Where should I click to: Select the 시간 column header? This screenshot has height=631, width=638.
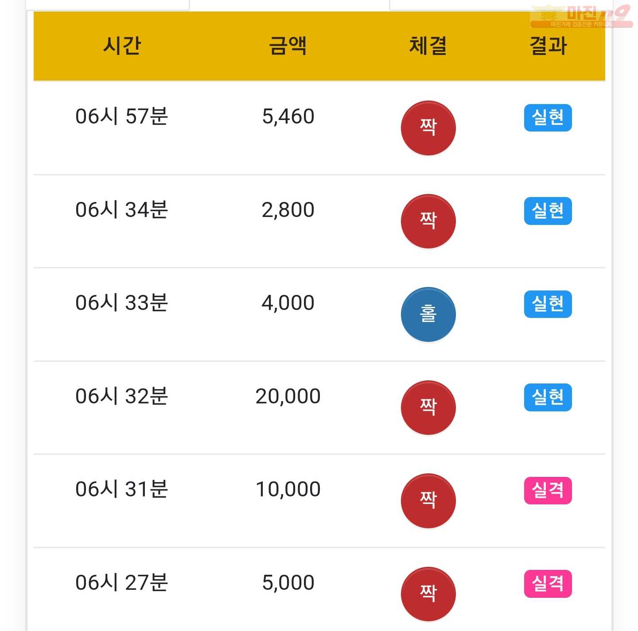click(122, 46)
